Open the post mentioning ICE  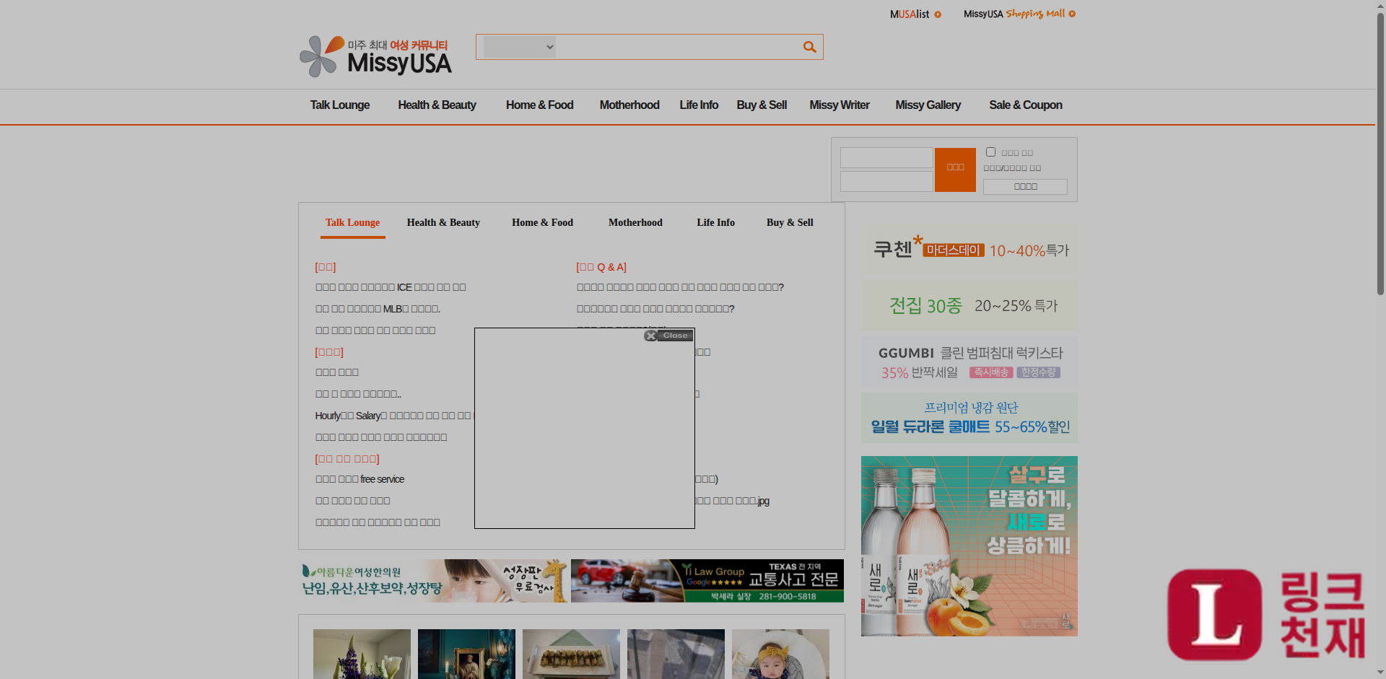(391, 287)
